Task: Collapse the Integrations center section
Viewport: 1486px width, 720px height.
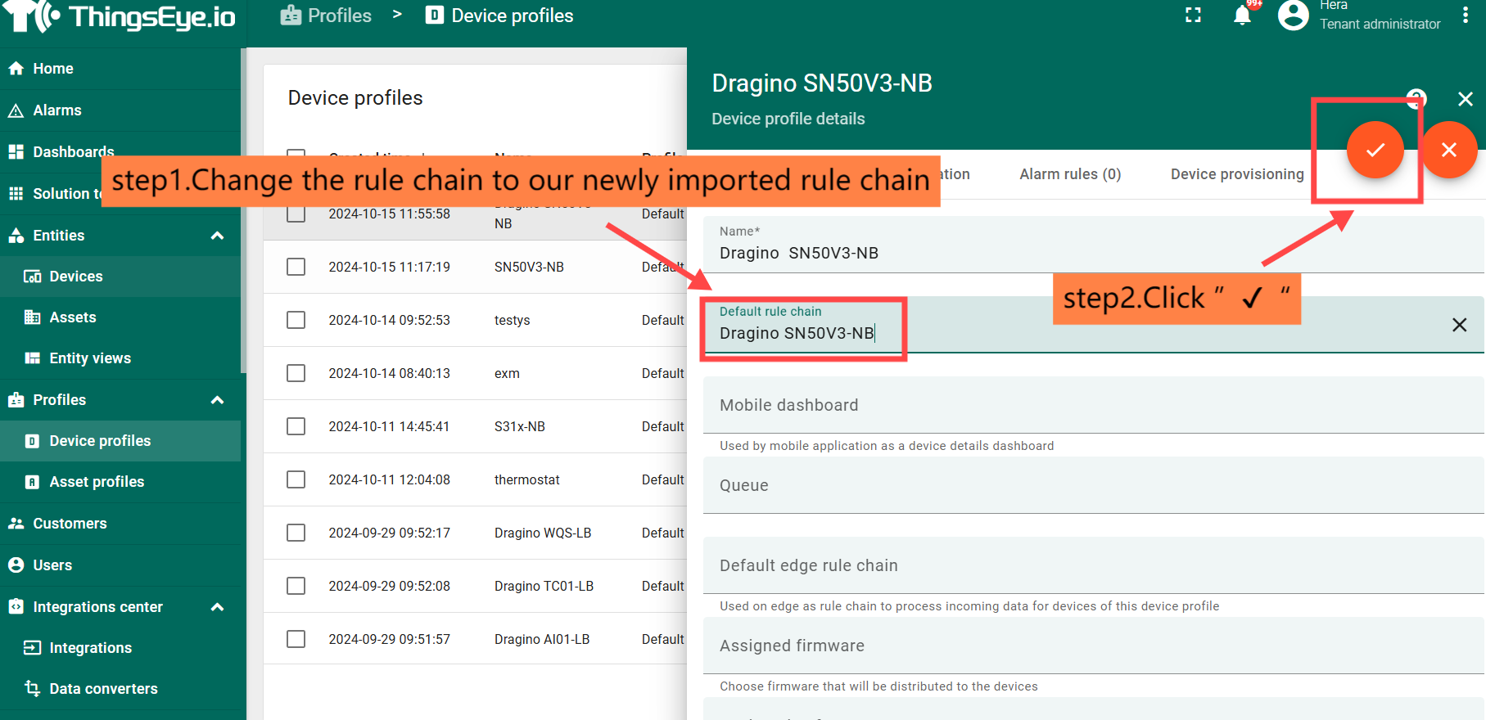Action: pyautogui.click(x=217, y=607)
